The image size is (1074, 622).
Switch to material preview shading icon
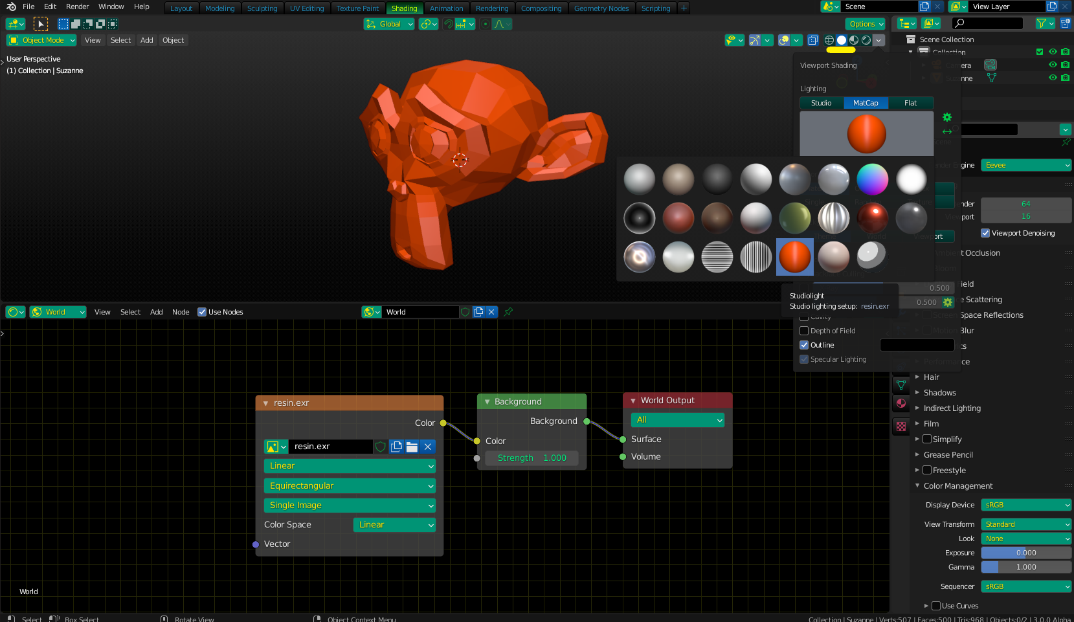tap(854, 40)
